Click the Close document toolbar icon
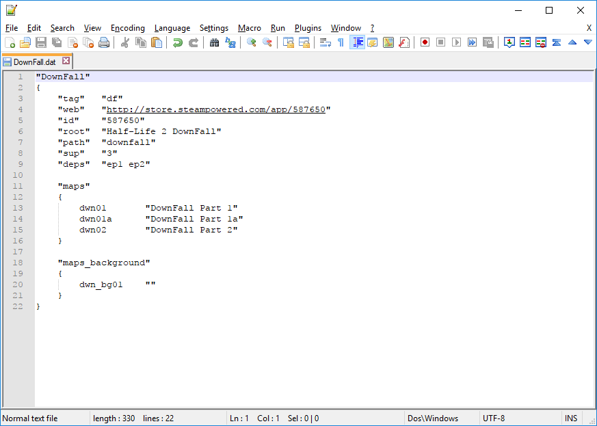 click(72, 42)
